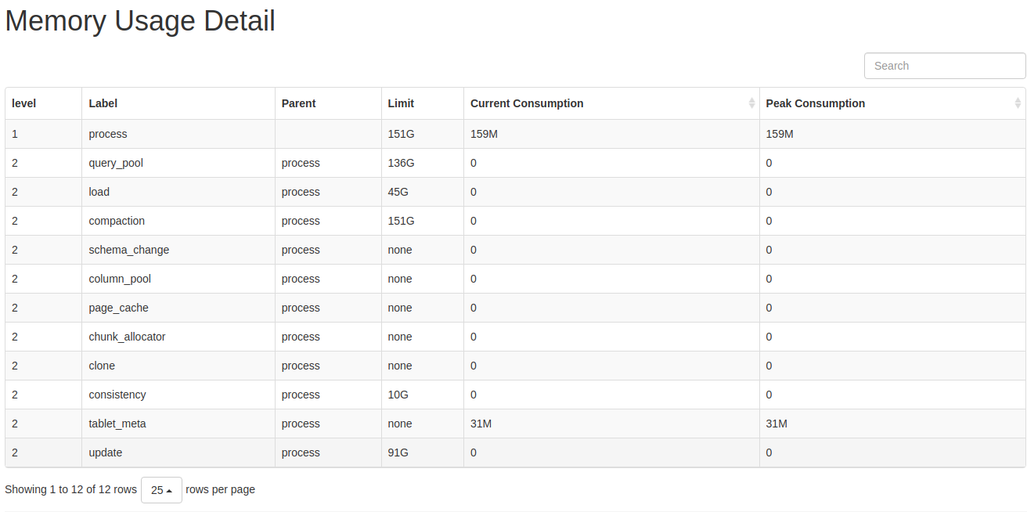1027x512 pixels.
Task: Click the level column header
Action: (x=24, y=103)
